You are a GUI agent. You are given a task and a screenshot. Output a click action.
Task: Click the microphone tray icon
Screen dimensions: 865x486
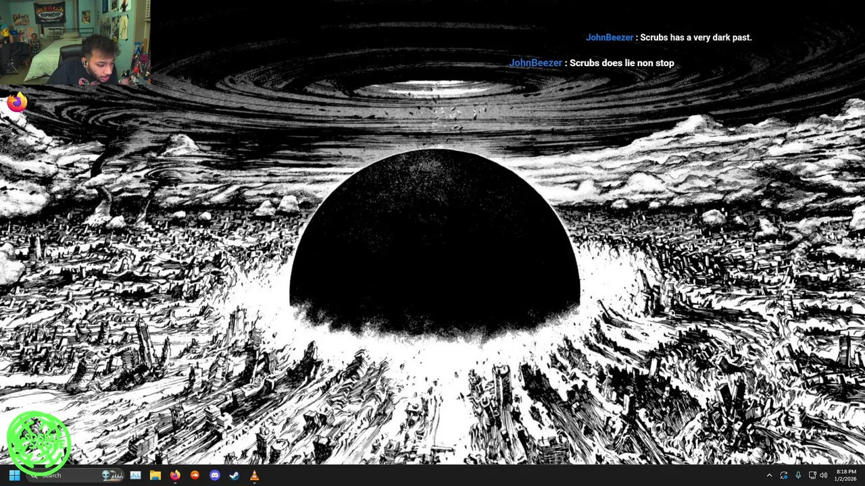click(x=798, y=475)
